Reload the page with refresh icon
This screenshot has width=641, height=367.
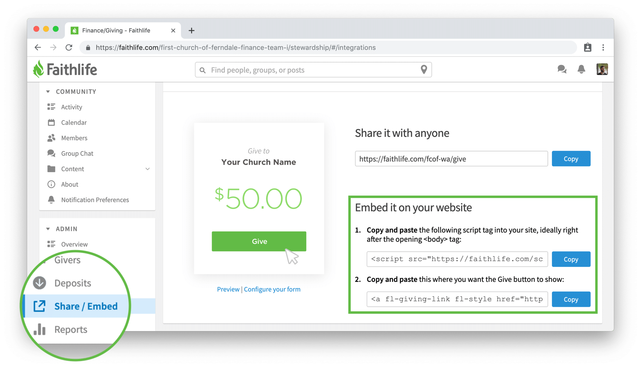pyautogui.click(x=69, y=47)
